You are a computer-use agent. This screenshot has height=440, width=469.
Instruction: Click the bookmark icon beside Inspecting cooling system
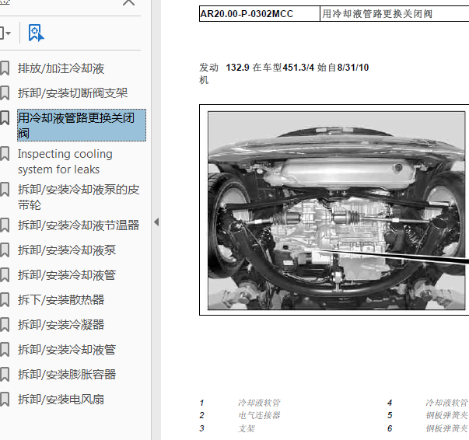click(5, 154)
